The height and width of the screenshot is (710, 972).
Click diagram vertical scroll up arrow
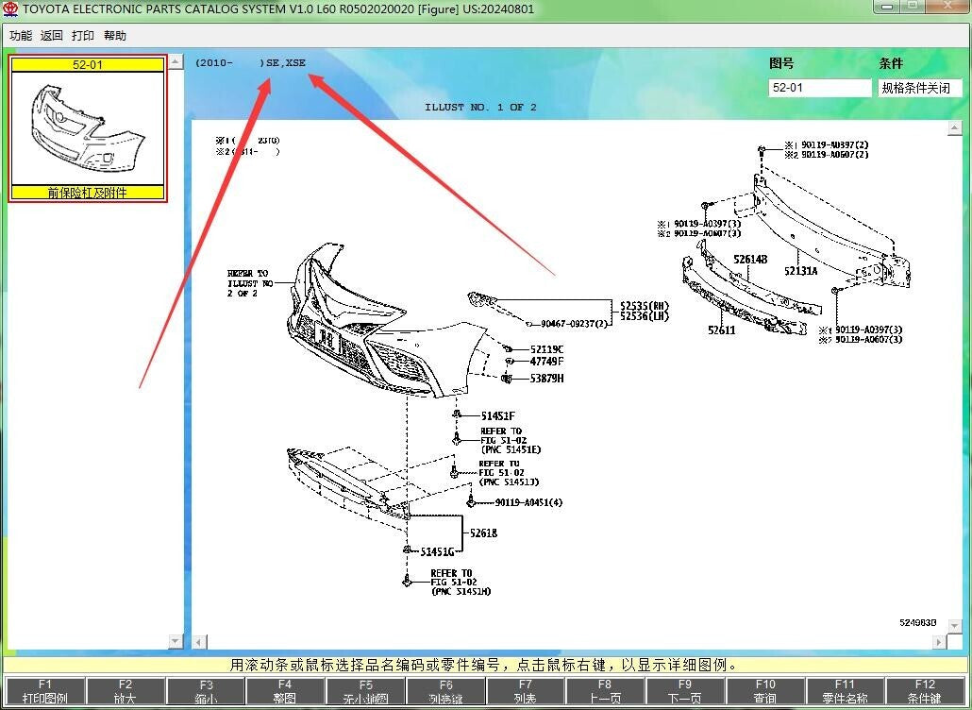click(955, 128)
